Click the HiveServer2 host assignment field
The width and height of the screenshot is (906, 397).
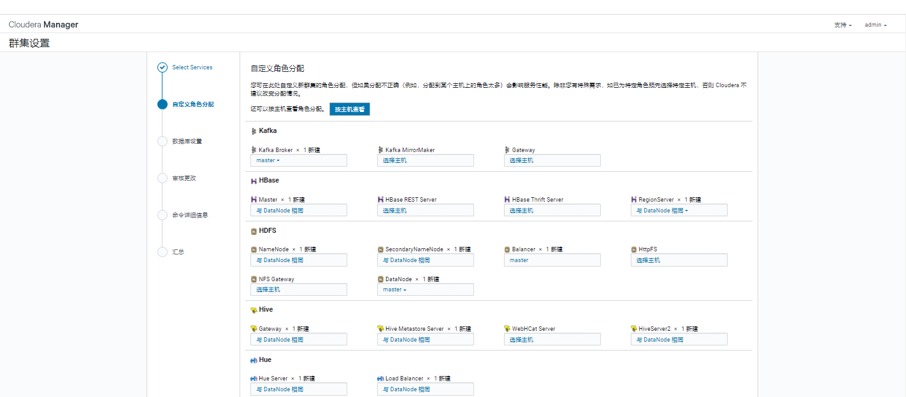679,339
